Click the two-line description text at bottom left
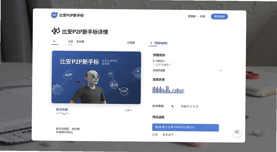 (x=68, y=131)
